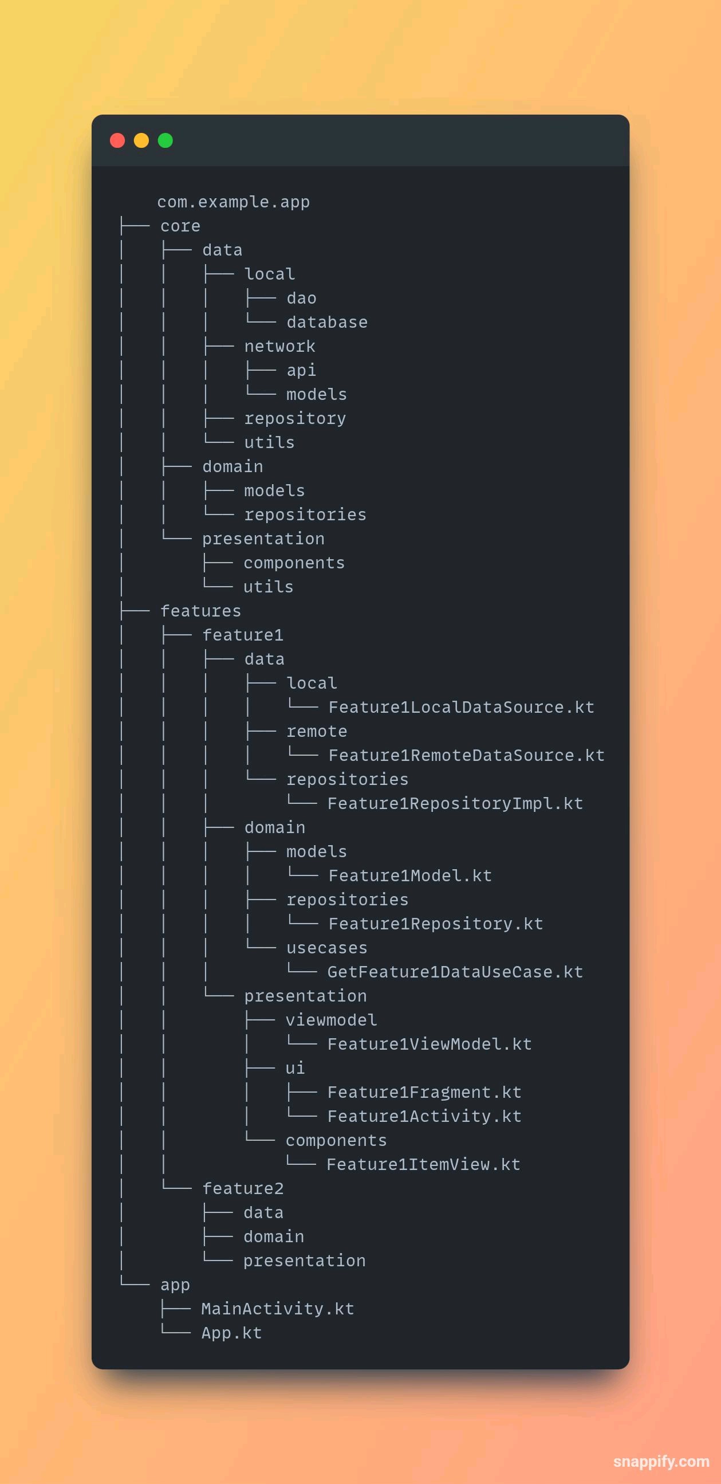
Task: Open Feature1RemoteDataSource.kt file entry
Action: pos(467,755)
